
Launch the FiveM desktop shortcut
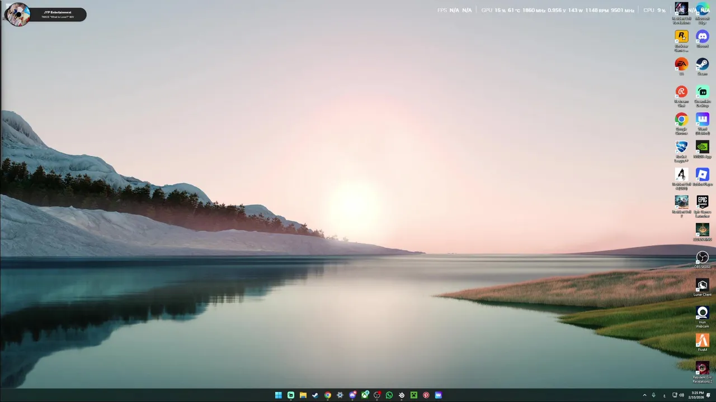[x=702, y=343]
